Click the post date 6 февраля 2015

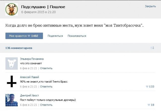38,12
